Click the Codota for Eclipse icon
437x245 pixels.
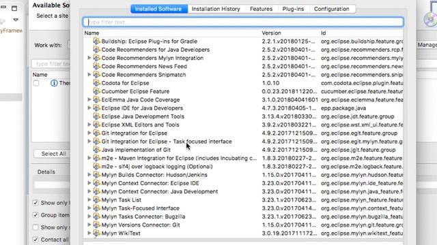click(96, 83)
